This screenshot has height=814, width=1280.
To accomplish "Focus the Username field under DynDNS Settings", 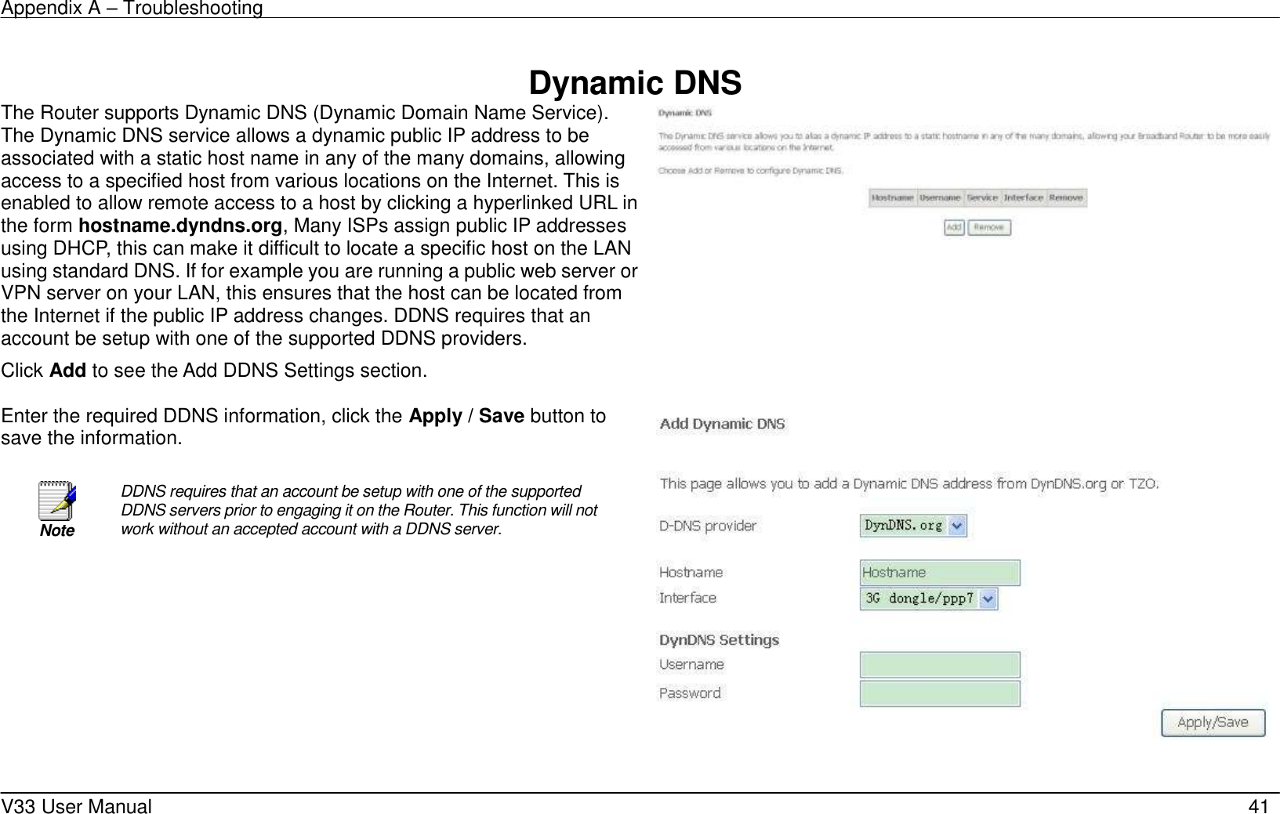I will pos(940,665).
